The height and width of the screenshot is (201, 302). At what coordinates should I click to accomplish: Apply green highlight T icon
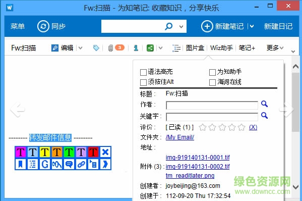(x=69, y=152)
